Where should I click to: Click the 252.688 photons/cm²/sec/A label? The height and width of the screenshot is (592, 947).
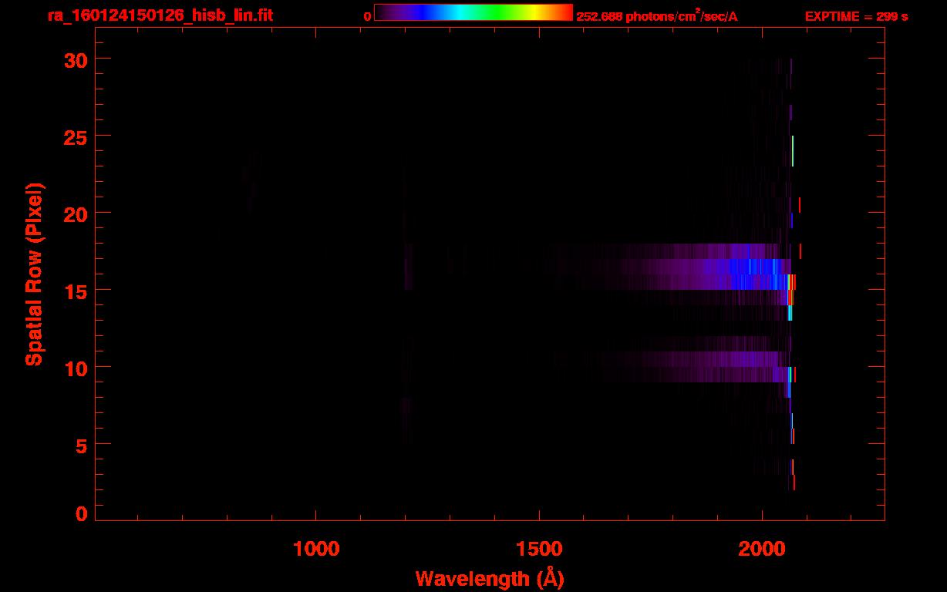tap(657, 15)
